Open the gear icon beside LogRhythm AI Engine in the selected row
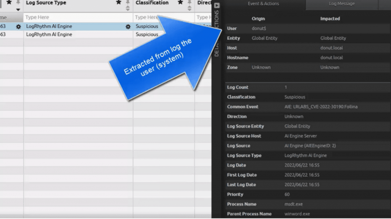Image resolution: width=391 pixels, height=219 pixels. pos(18,26)
